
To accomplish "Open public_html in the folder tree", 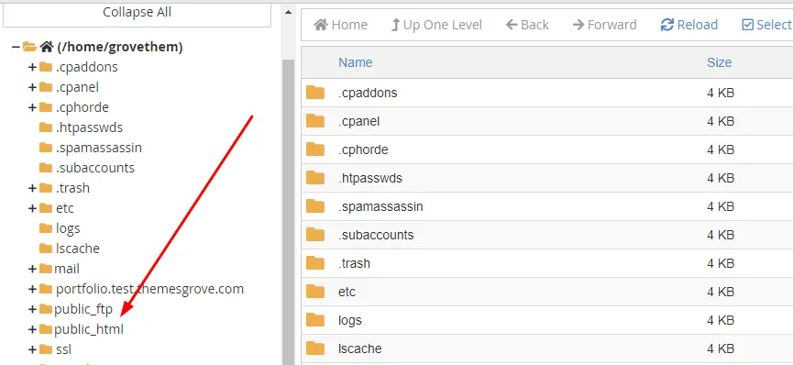I will [89, 329].
